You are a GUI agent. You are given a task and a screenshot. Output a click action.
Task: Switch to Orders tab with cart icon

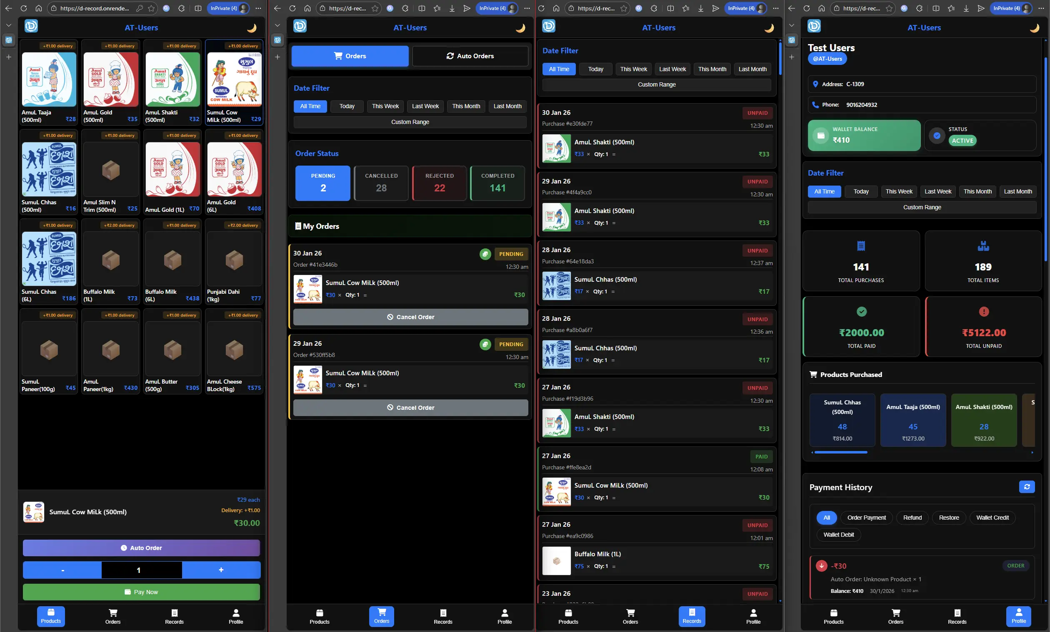click(350, 56)
